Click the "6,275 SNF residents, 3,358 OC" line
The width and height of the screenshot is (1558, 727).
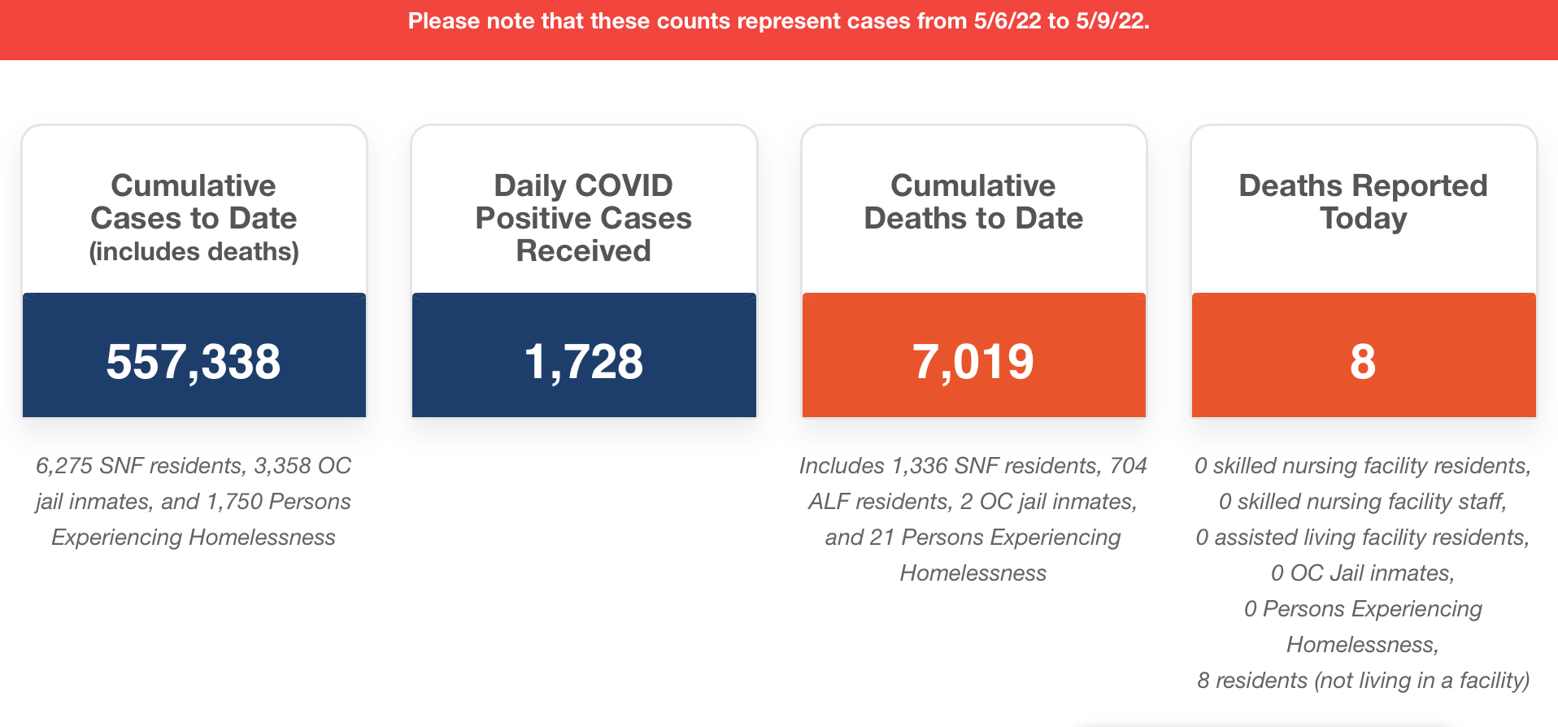[x=194, y=466]
